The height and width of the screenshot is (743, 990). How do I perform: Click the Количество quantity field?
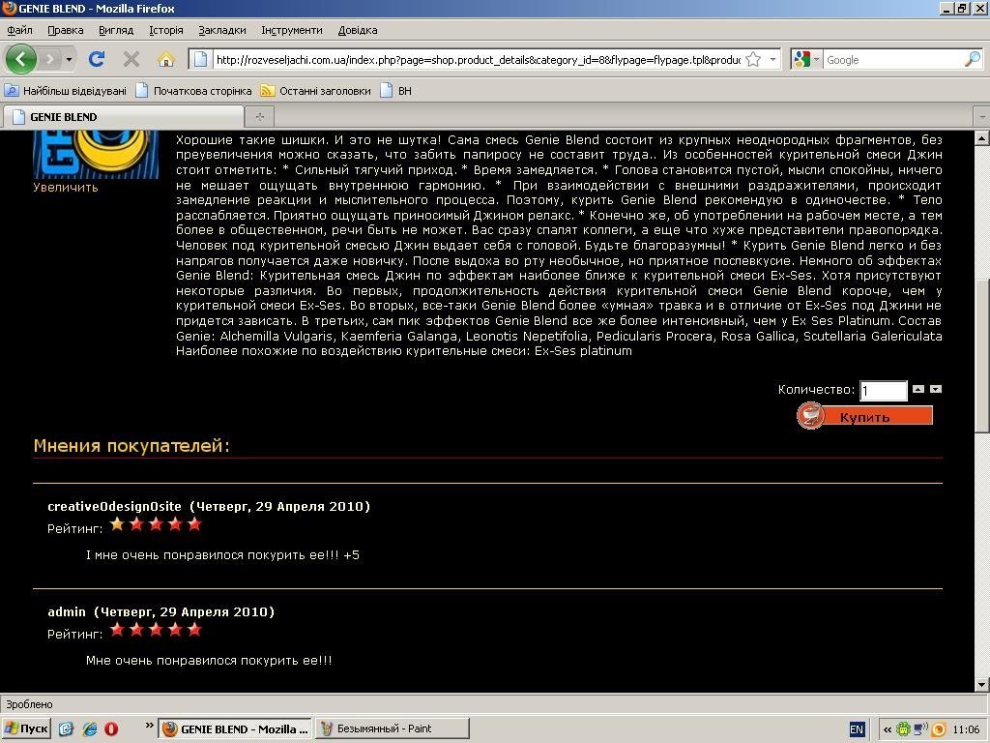coord(884,391)
